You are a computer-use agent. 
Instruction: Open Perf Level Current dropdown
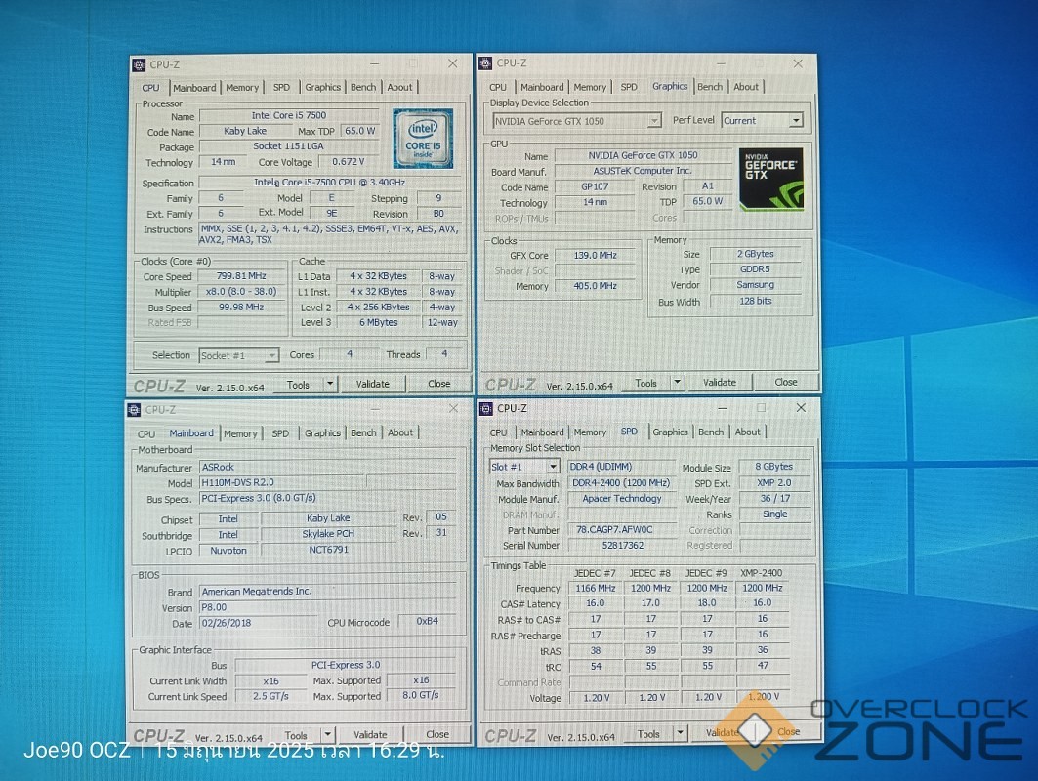coord(762,120)
